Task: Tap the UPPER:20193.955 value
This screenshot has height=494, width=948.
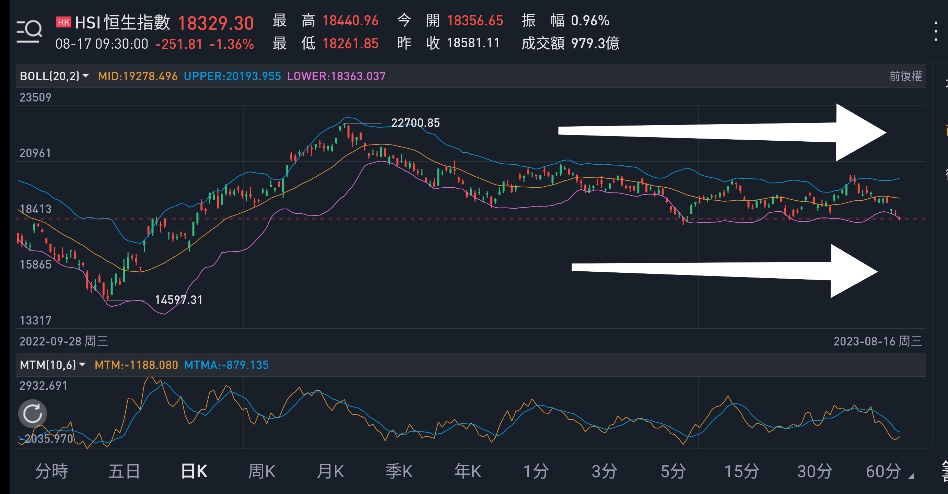Action: (x=232, y=76)
